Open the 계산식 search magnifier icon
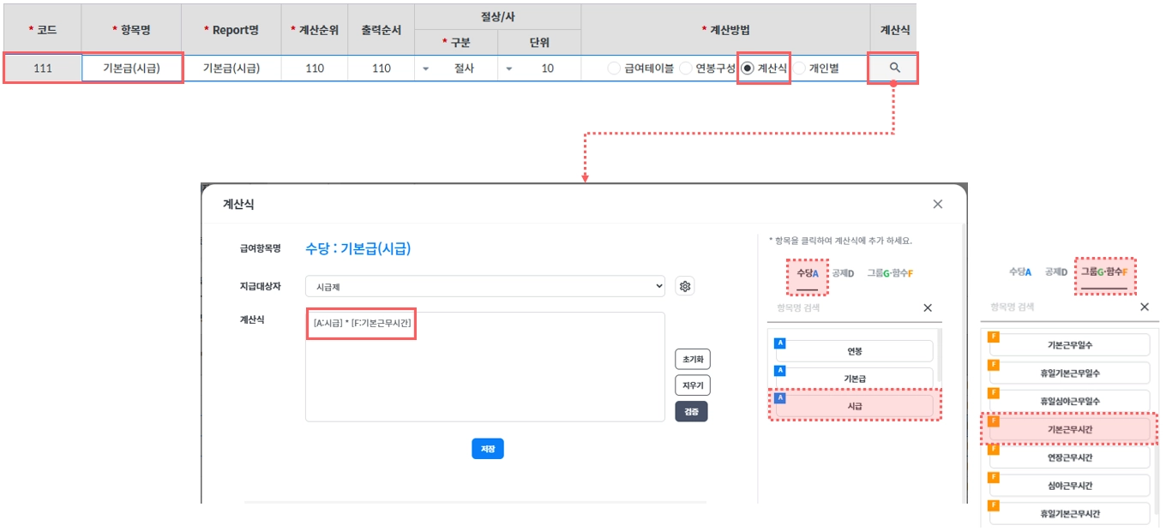1166x531 pixels. 894,68
